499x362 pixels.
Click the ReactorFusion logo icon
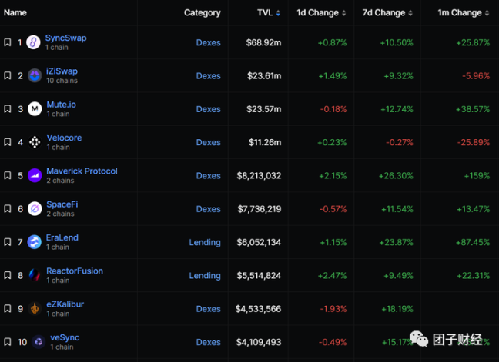click(x=35, y=275)
